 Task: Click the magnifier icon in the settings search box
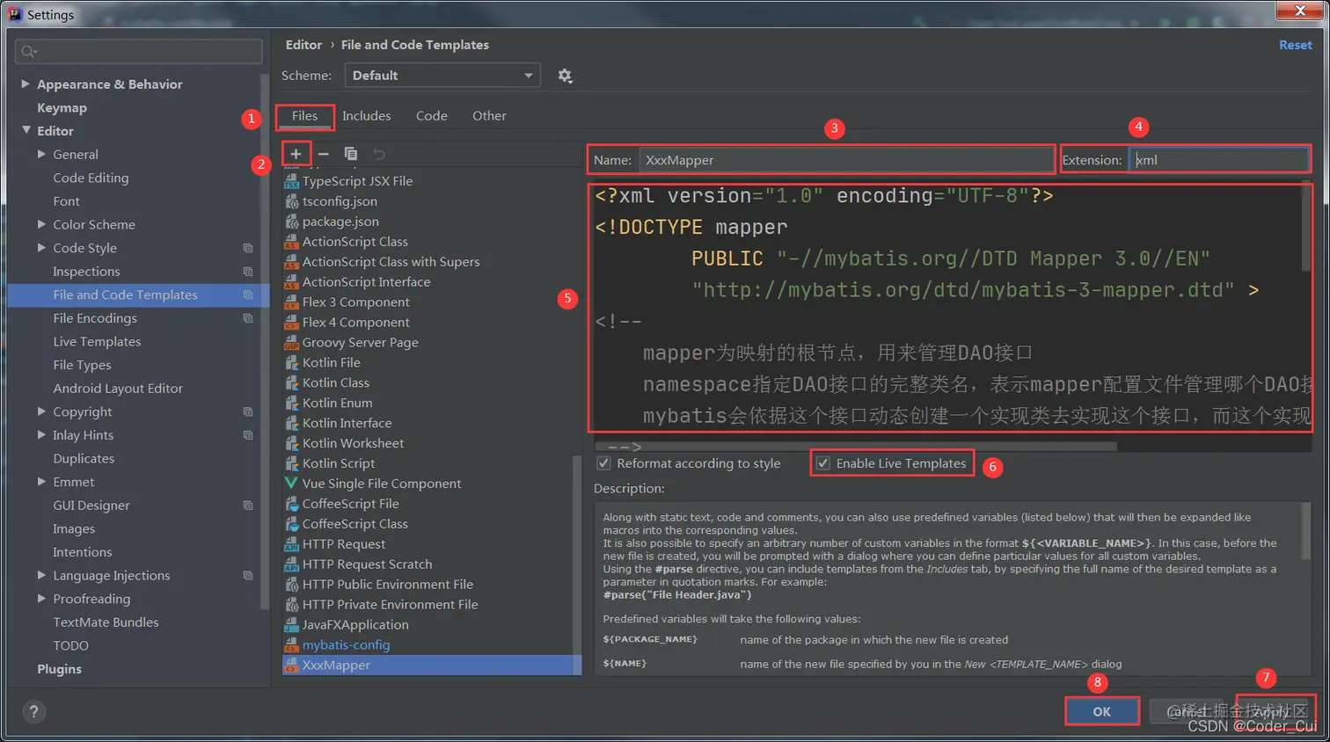coord(27,51)
